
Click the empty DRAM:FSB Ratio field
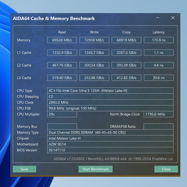(x=159, y=126)
